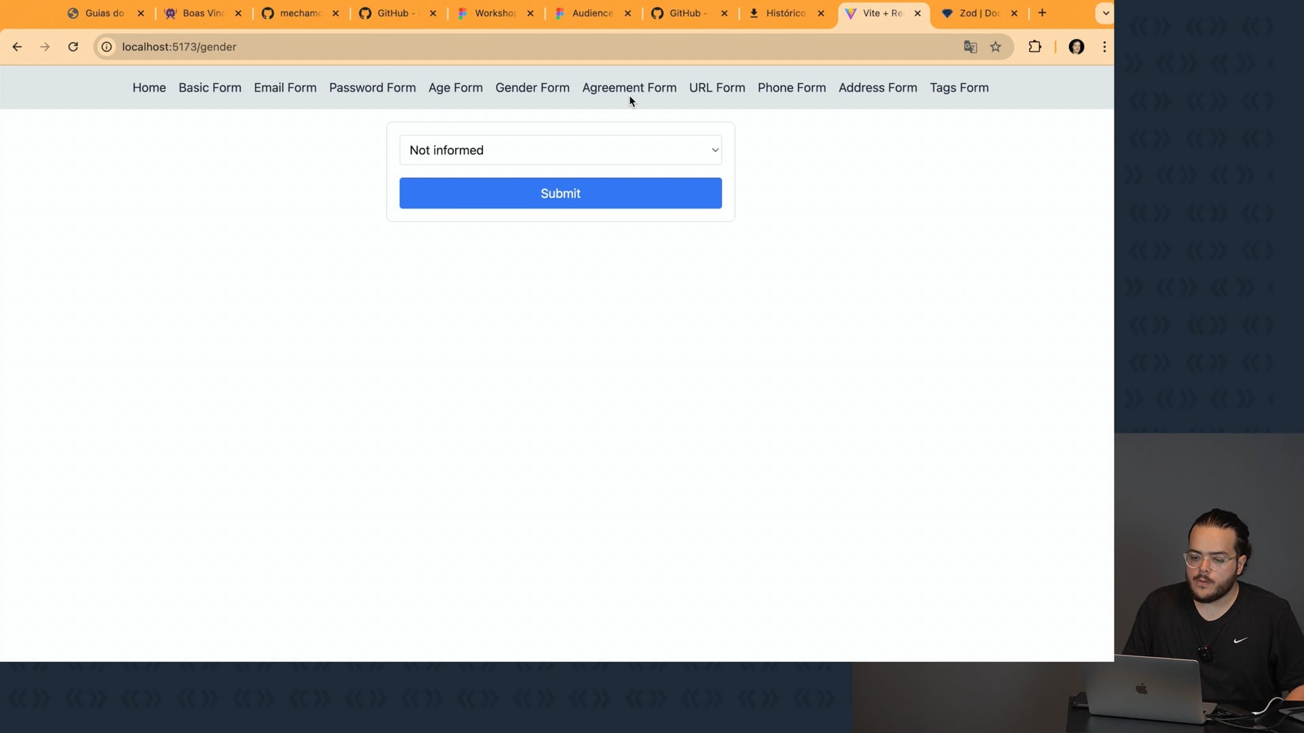Navigate to Password Form link

click(x=372, y=88)
